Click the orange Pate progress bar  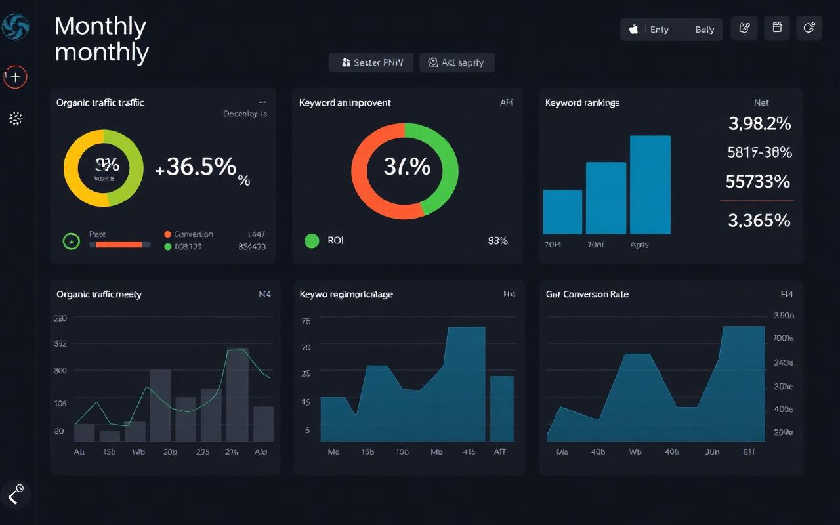pyautogui.click(x=119, y=244)
